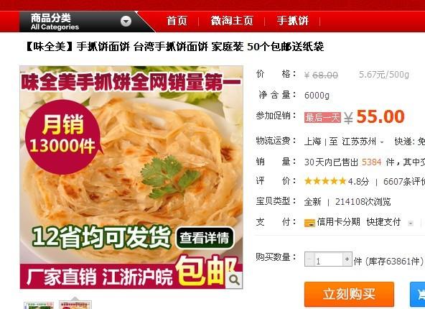This screenshot has width=425, height=309.
Task: Click the magnifier zoom icon on product image
Action: click(x=234, y=280)
